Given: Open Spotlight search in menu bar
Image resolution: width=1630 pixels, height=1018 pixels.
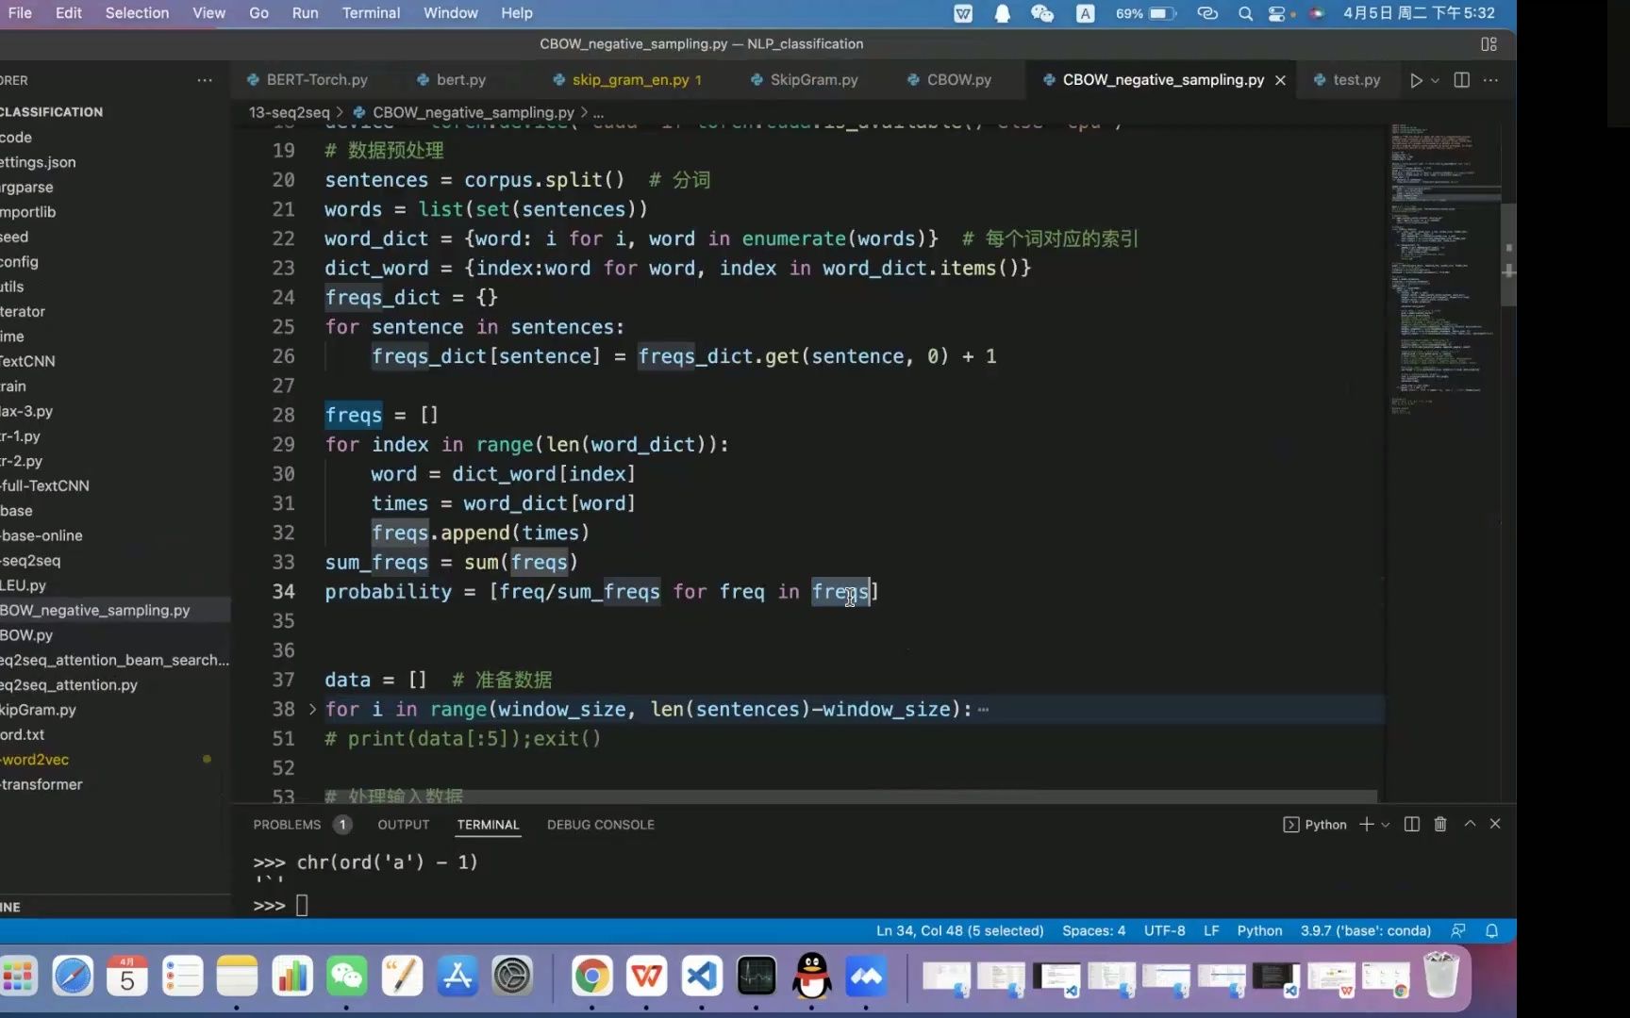Looking at the screenshot, I should pos(1245,13).
